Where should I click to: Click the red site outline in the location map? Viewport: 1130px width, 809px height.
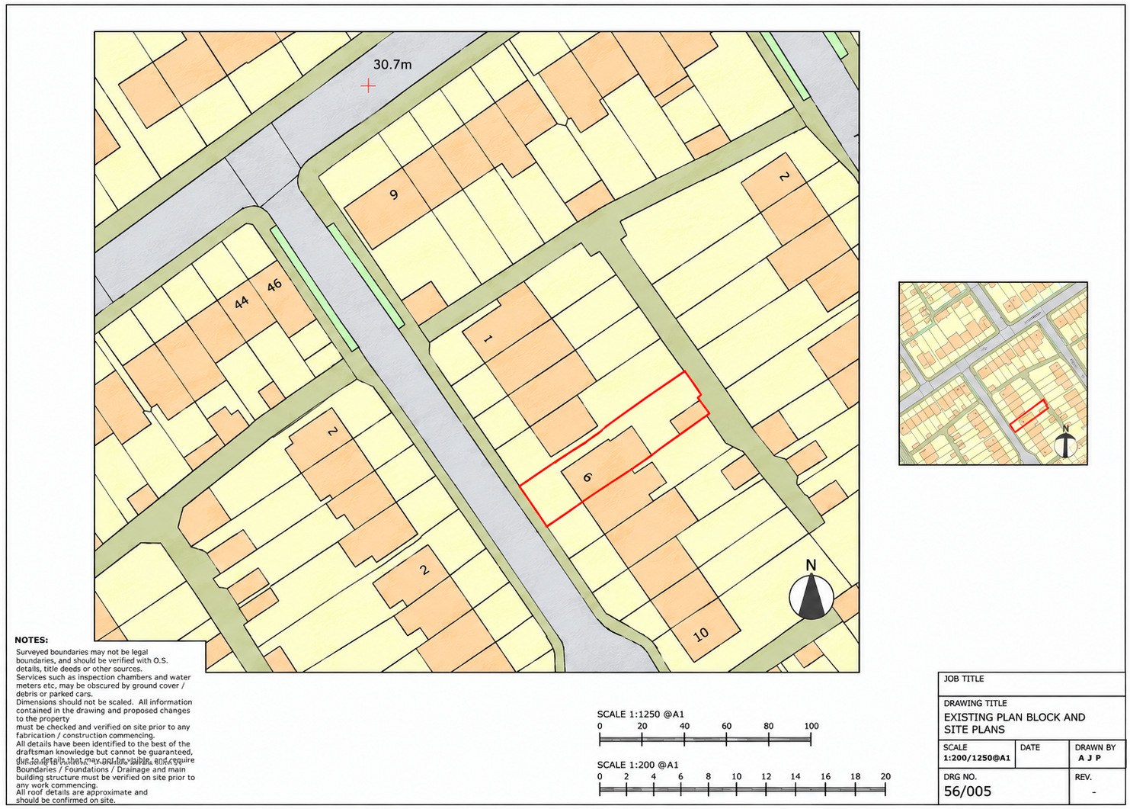point(1028,416)
